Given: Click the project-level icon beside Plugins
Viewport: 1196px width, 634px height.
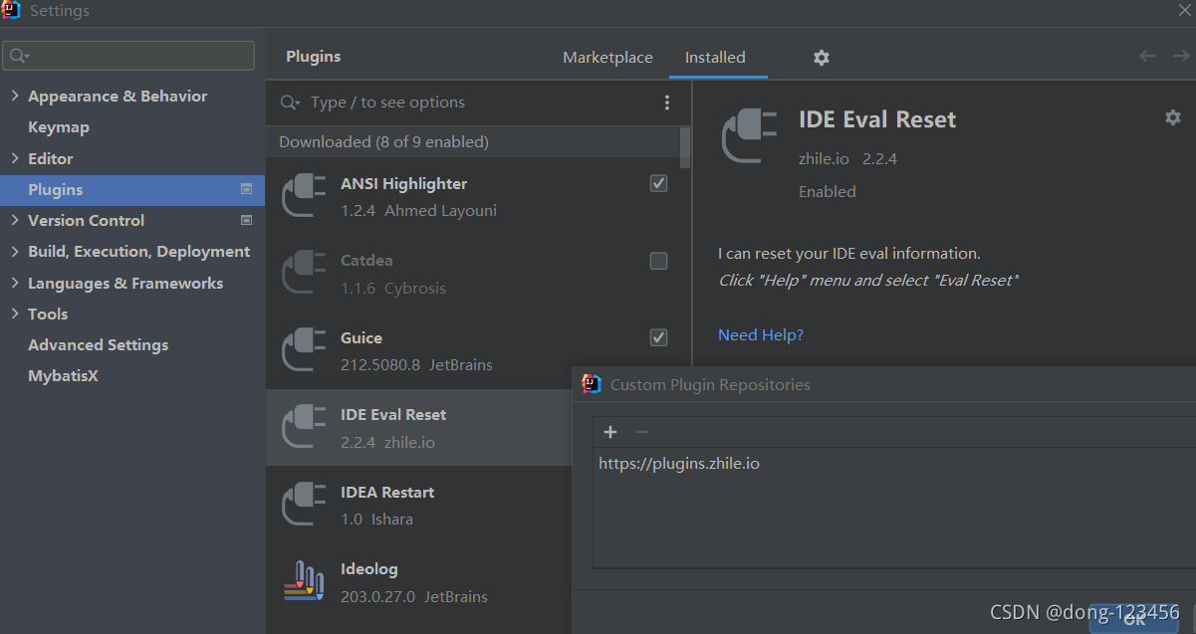Looking at the screenshot, I should [247, 189].
